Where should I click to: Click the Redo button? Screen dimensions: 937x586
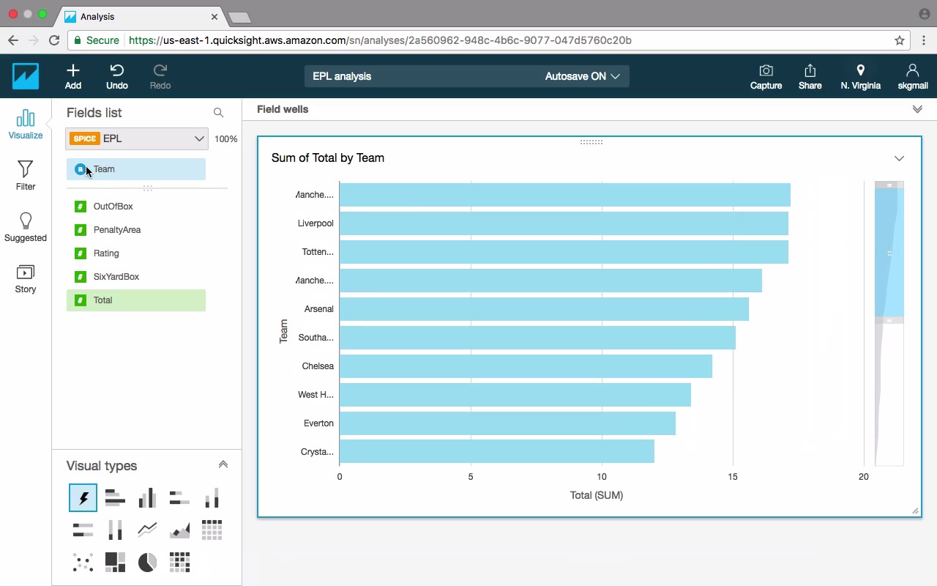160,76
